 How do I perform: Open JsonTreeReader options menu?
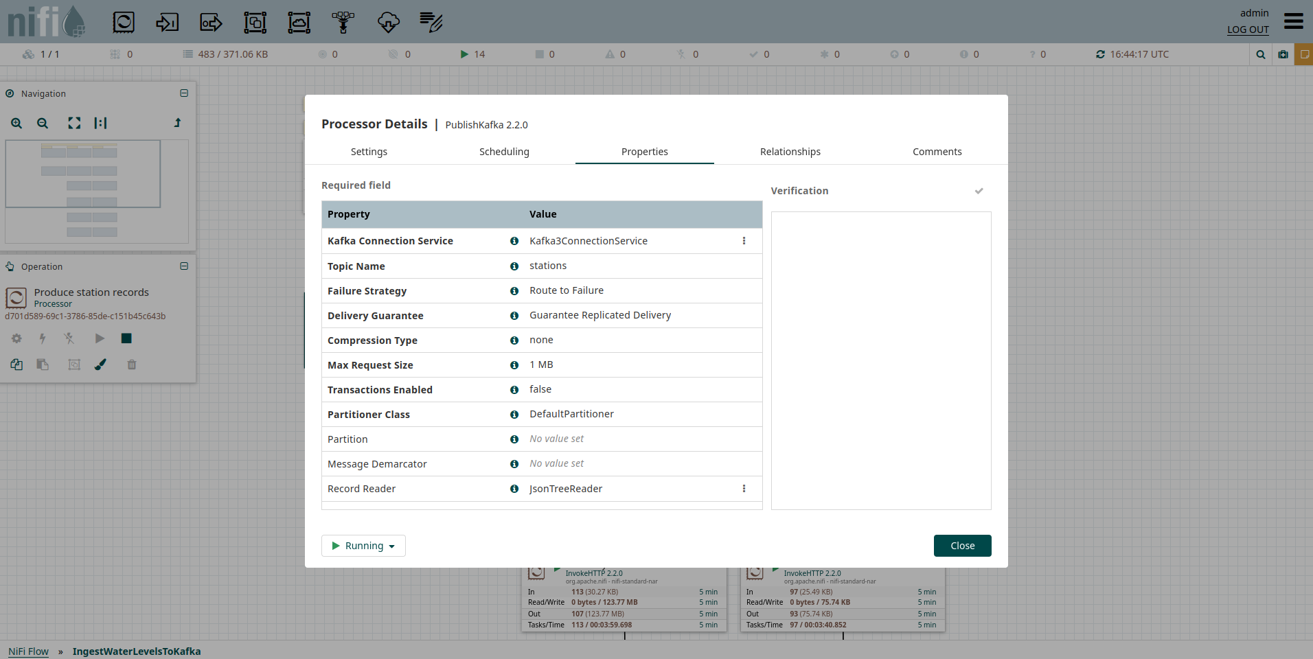[x=744, y=489]
